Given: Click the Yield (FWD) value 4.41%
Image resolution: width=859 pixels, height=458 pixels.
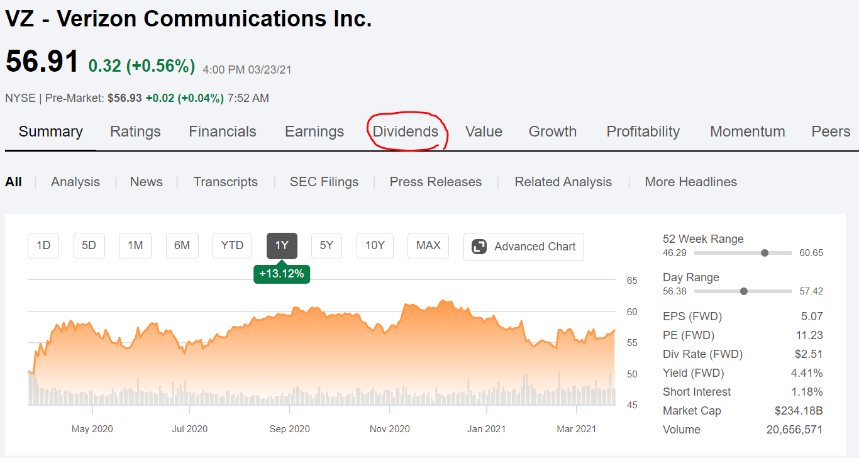Looking at the screenshot, I should pyautogui.click(x=807, y=373).
